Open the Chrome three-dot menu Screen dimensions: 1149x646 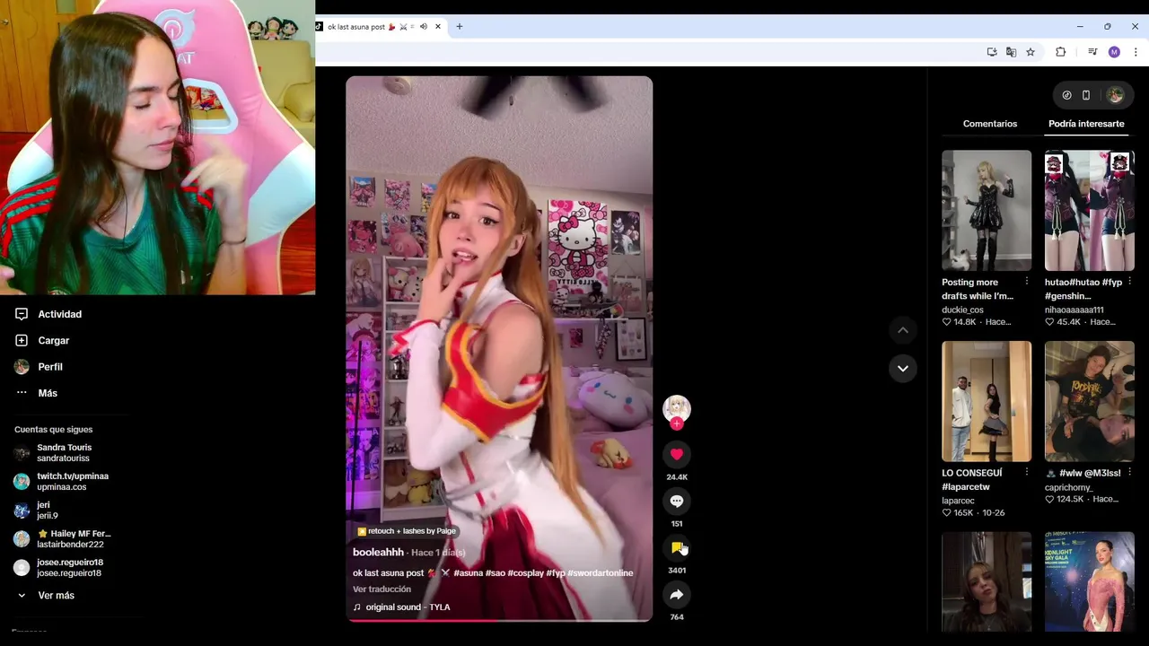point(1136,52)
